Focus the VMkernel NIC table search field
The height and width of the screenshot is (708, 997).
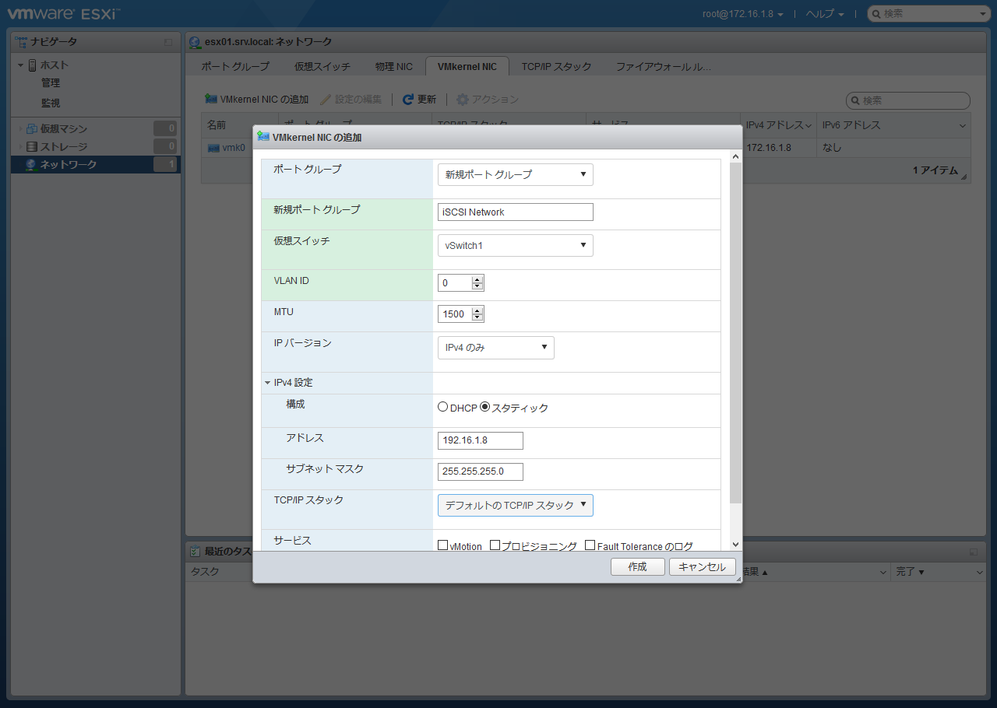click(x=908, y=100)
